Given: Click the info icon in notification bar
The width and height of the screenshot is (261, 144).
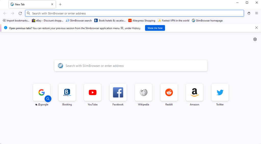Looking at the screenshot, I should (x=6, y=28).
